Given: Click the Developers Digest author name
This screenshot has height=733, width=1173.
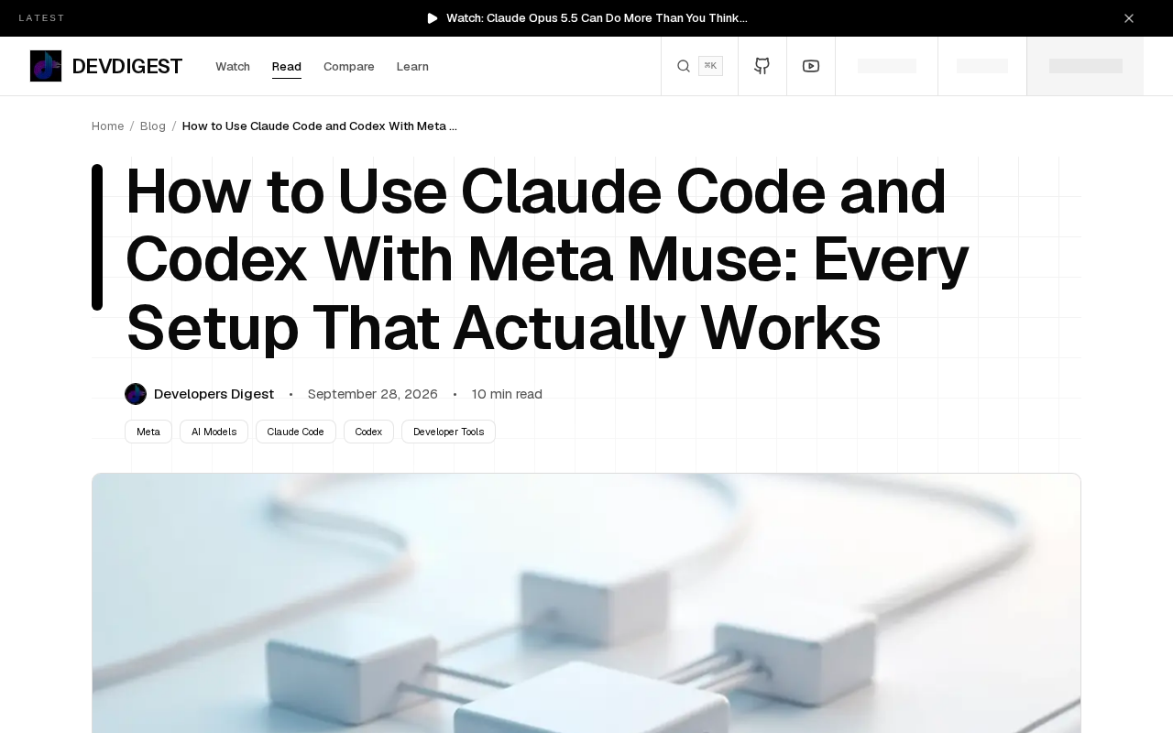Looking at the screenshot, I should click(214, 394).
